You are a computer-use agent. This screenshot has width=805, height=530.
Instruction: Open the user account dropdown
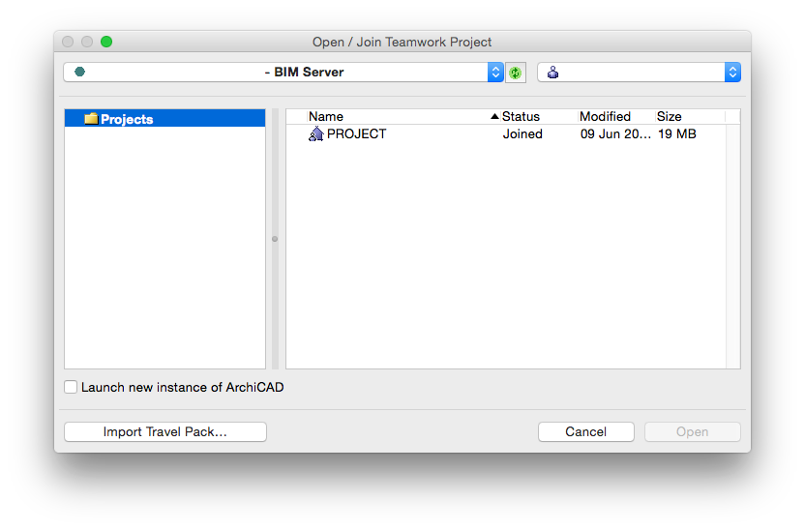pyautogui.click(x=732, y=73)
